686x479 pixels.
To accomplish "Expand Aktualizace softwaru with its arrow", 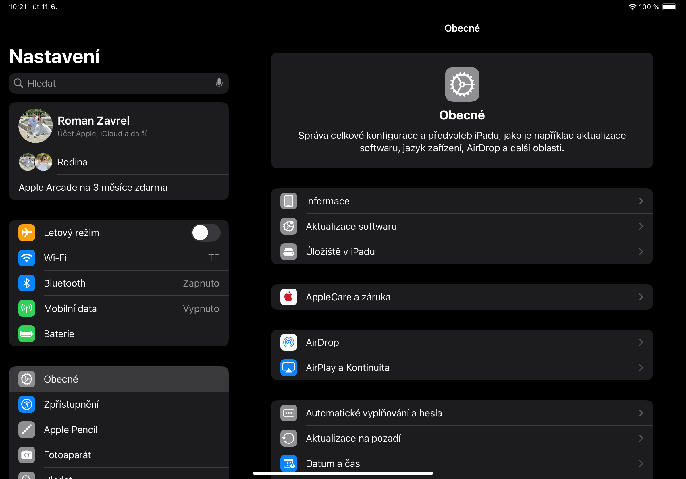I will pyautogui.click(x=641, y=226).
